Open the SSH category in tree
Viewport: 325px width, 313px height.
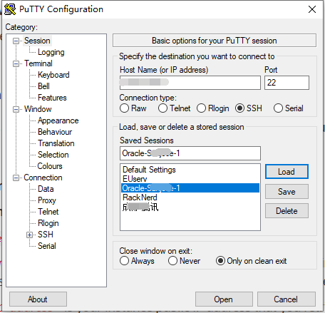click(46, 235)
